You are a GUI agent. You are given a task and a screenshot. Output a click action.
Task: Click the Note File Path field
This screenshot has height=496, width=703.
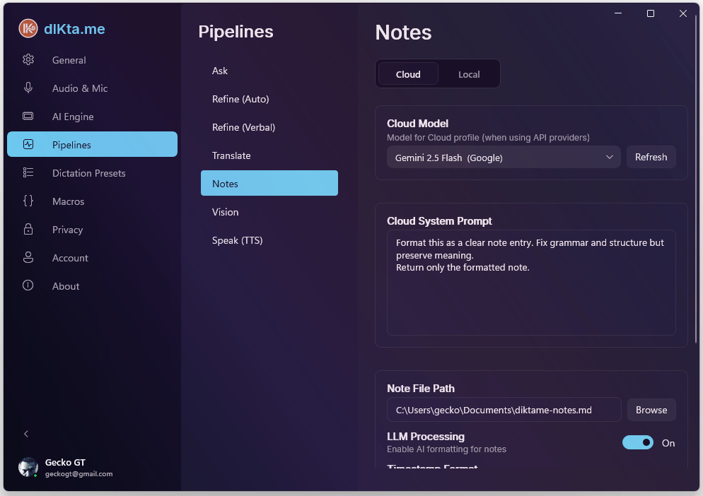point(504,410)
